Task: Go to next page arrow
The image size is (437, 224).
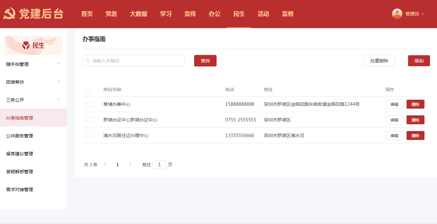Action: pos(130,165)
